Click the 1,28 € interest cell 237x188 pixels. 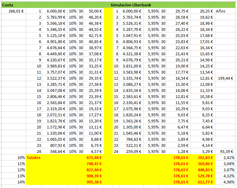pos(178,151)
